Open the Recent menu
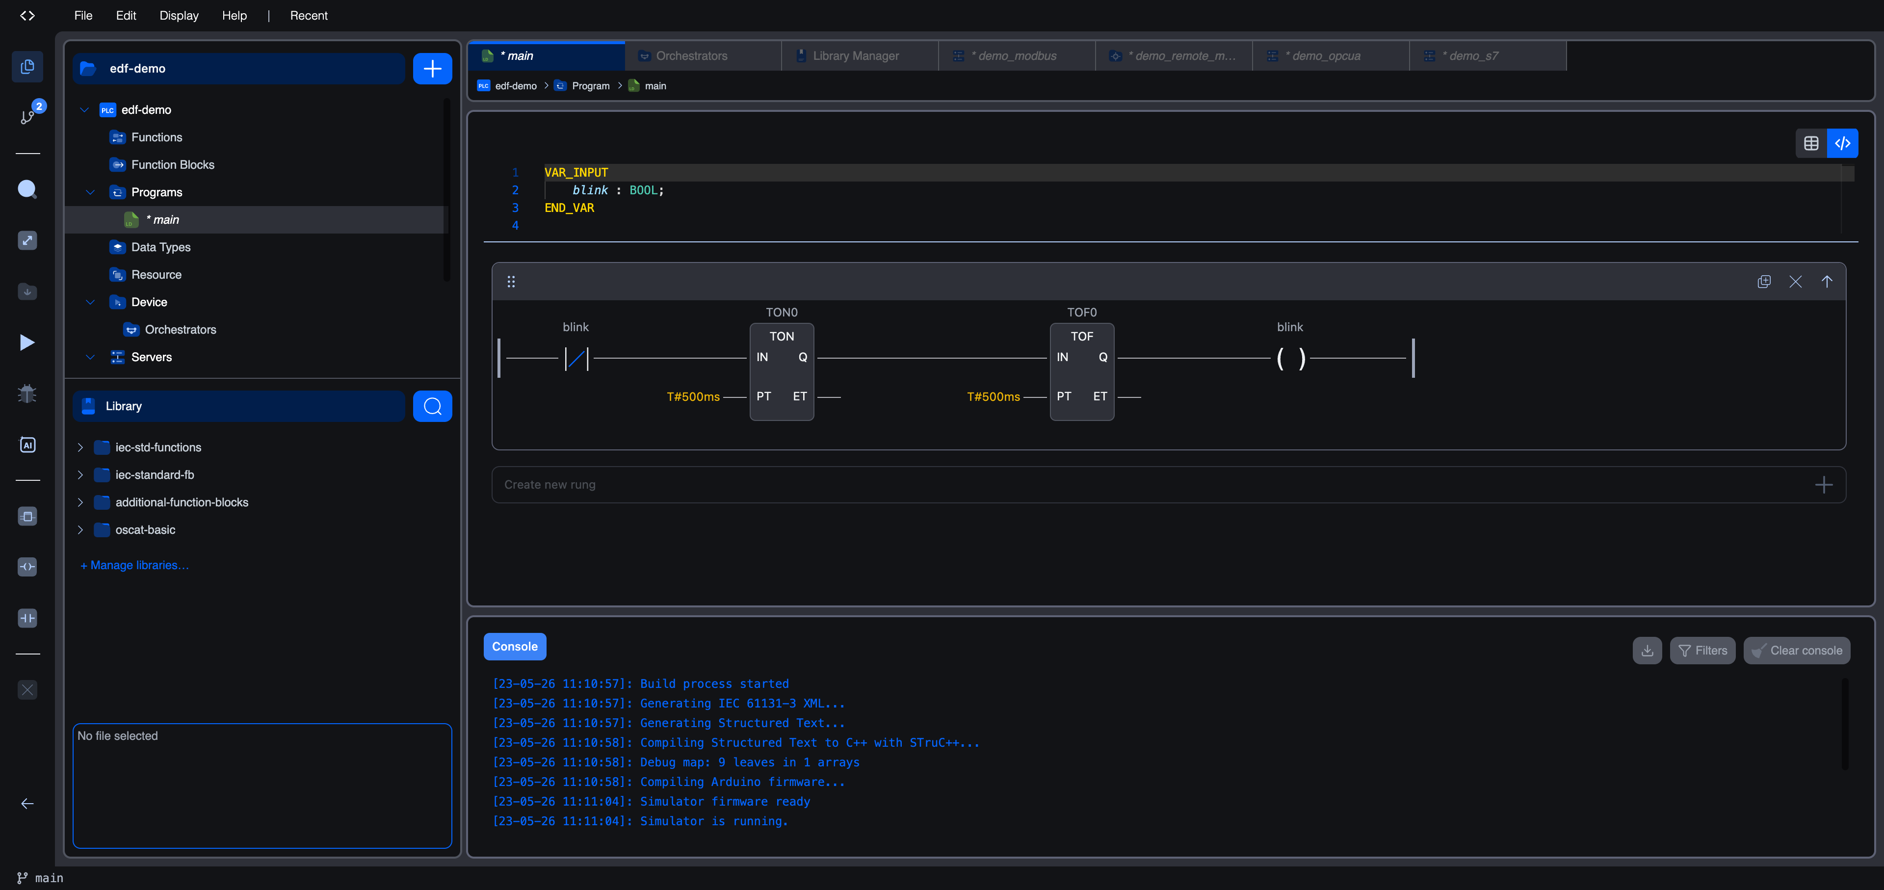The height and width of the screenshot is (890, 1884). pyautogui.click(x=309, y=15)
